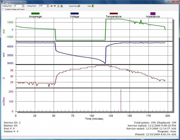Click the 100 time axis tick label
The height and width of the screenshot is (140, 180).
pos(92,116)
